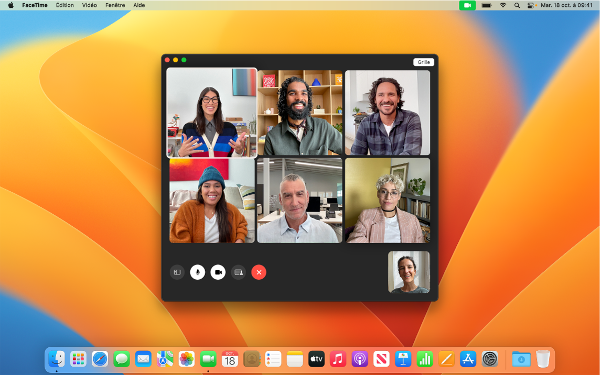Open the Fenêtre menu
601x375 pixels.
tap(115, 5)
